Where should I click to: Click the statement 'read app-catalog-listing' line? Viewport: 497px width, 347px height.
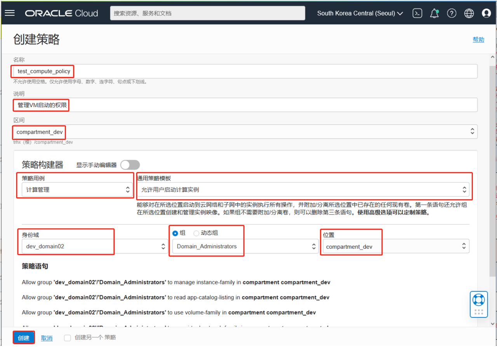pos(176,297)
